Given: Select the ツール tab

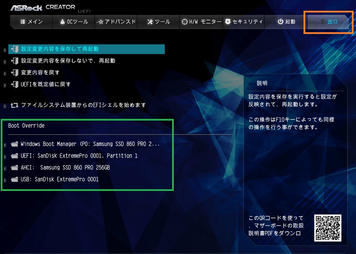Looking at the screenshot, I should pos(159,22).
